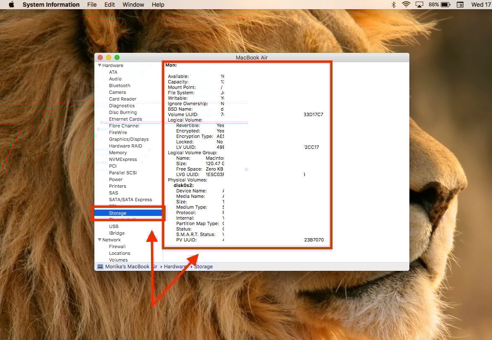Click the S.M.A.R.T. Status label
The height and width of the screenshot is (340, 492).
click(196, 234)
